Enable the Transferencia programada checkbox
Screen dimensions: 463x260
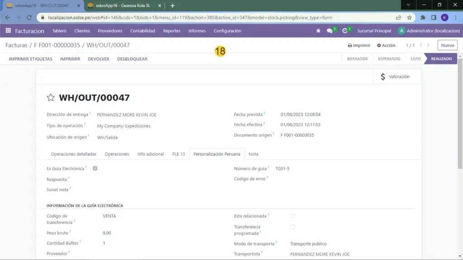(x=293, y=227)
